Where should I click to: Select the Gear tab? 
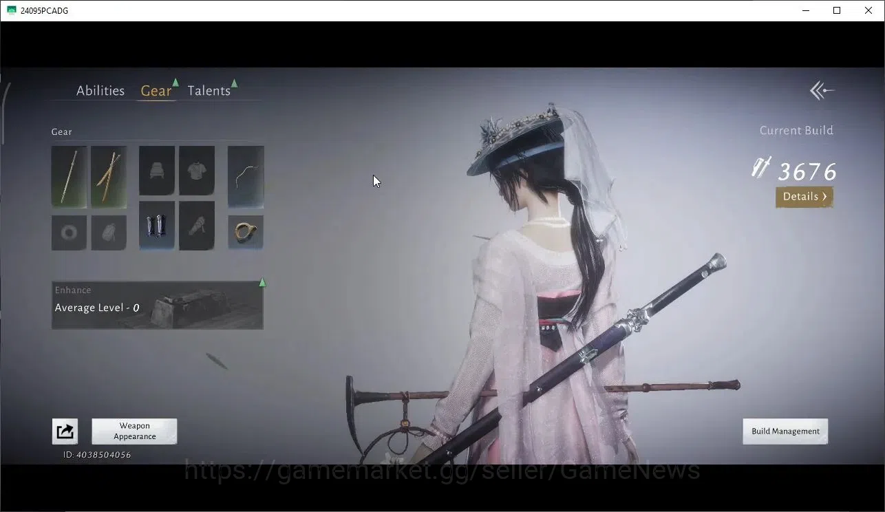pos(156,91)
